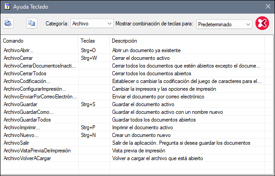Sort by the Teclas column header
The width and height of the screenshot is (275, 176).
(x=94, y=41)
